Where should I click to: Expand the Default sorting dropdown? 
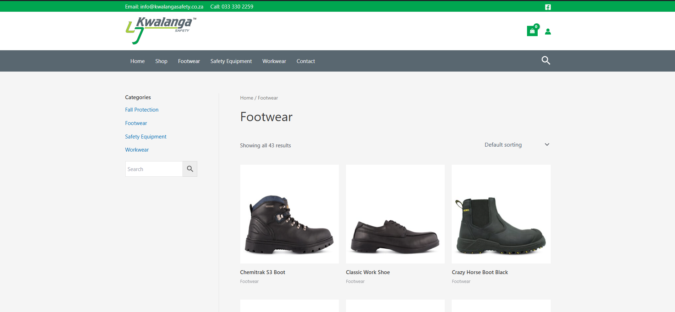[x=517, y=144]
